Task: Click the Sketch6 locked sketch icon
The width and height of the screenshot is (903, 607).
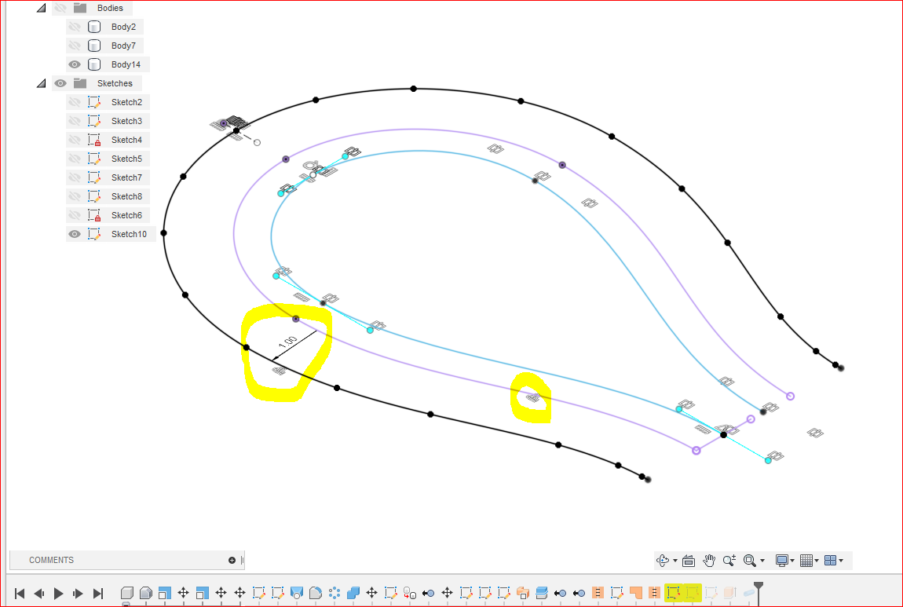Action: [x=94, y=215]
